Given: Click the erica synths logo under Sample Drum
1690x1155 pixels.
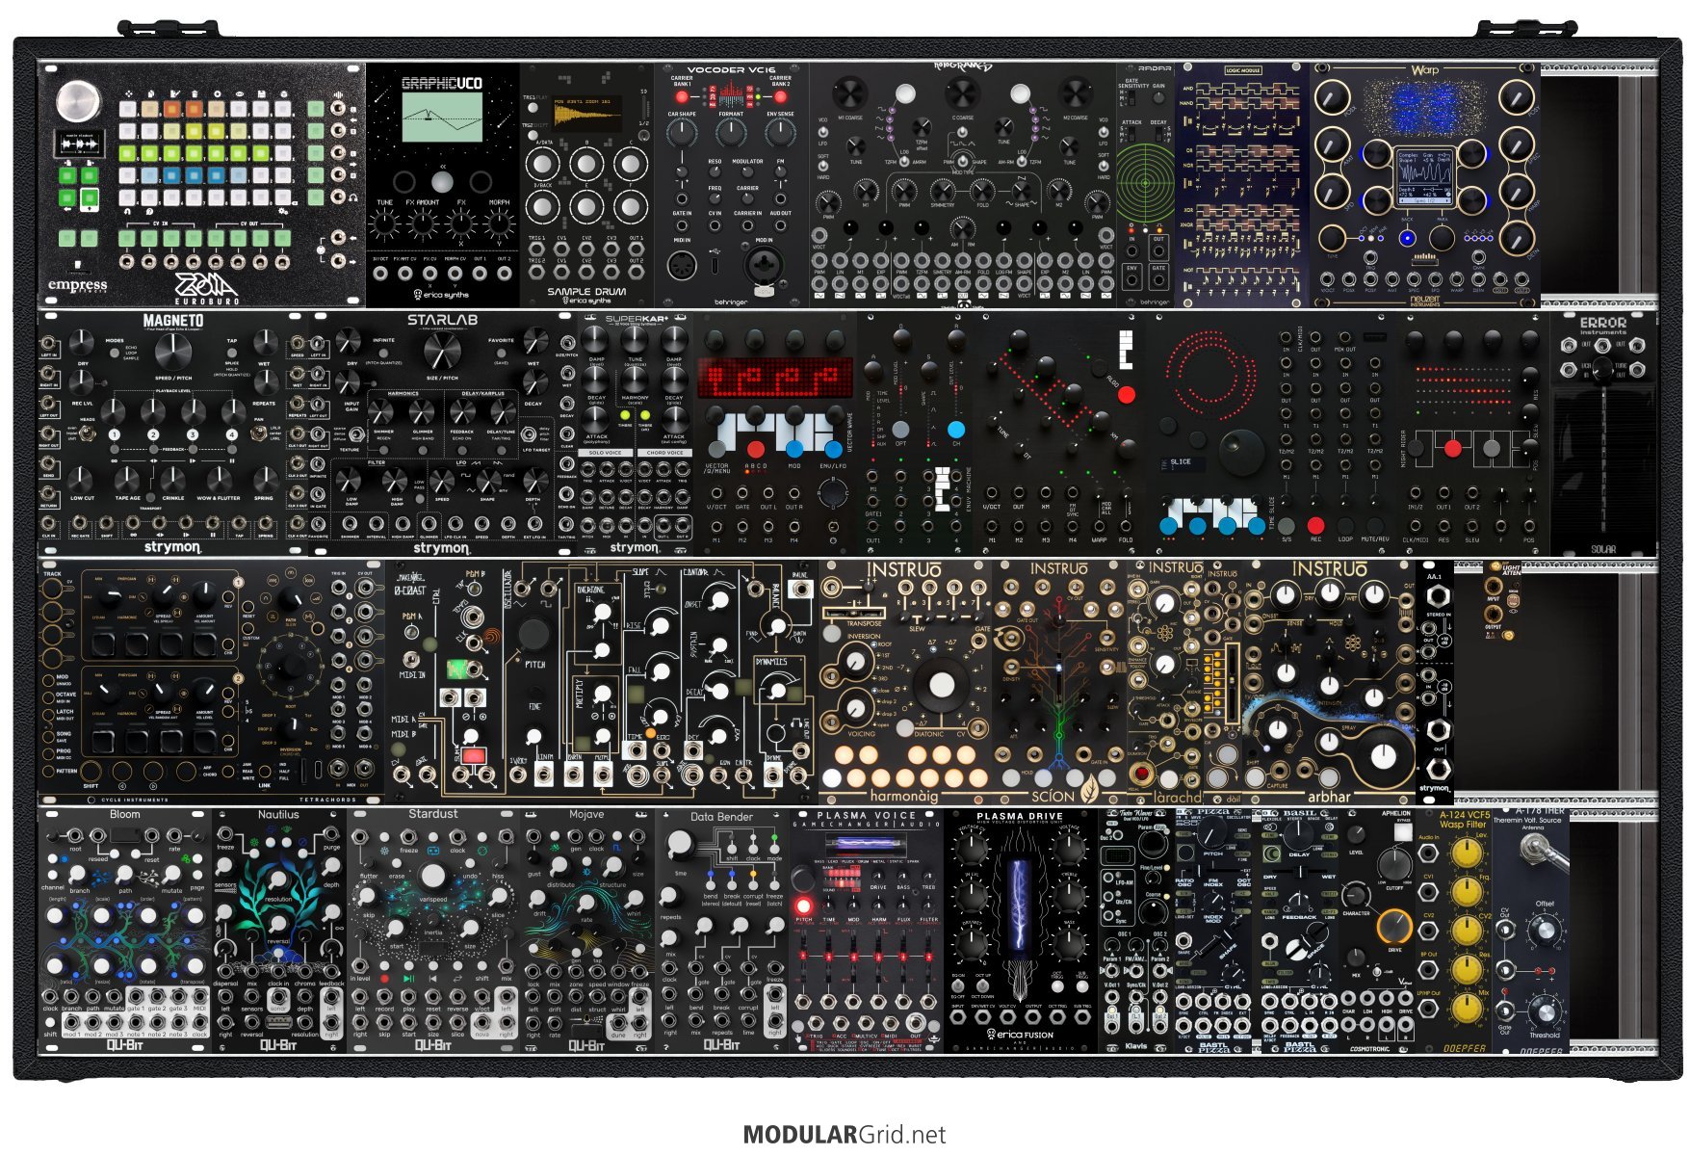Looking at the screenshot, I should 586,300.
